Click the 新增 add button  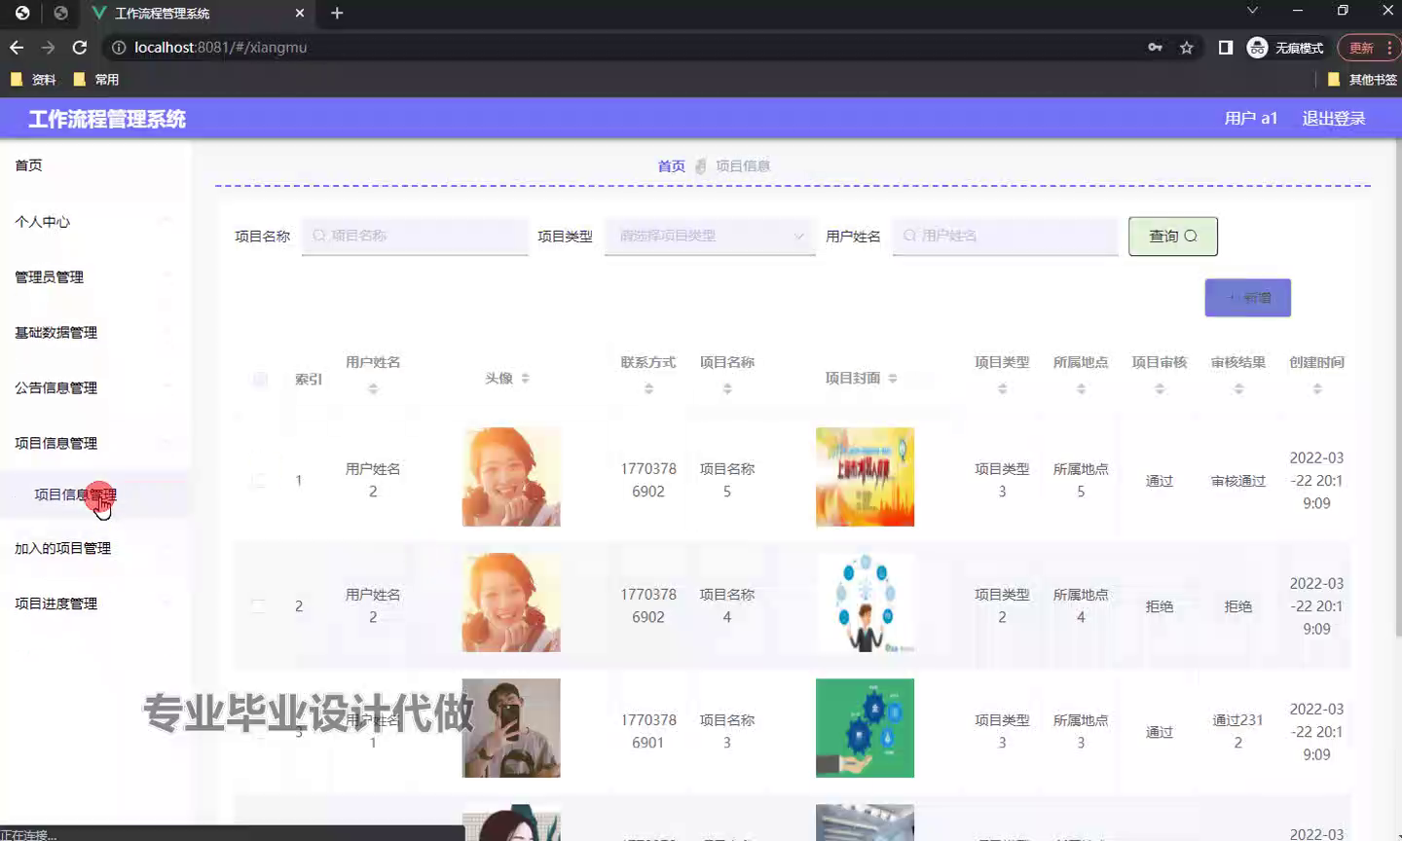[x=1248, y=298]
